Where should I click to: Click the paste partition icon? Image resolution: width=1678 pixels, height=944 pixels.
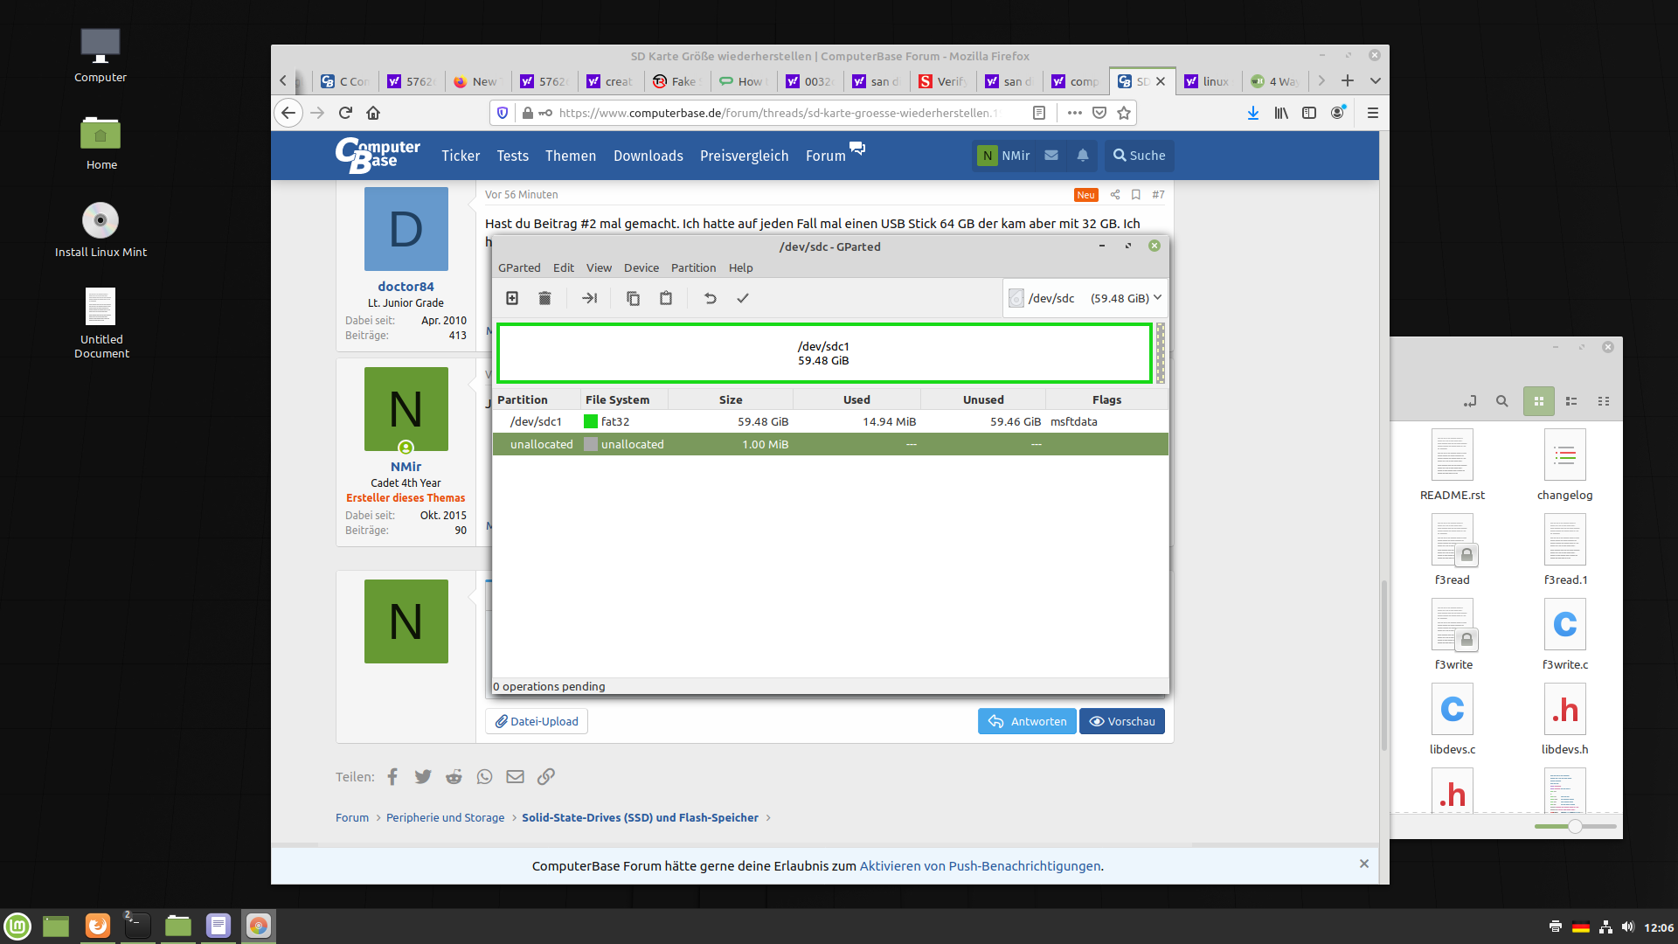pos(666,298)
